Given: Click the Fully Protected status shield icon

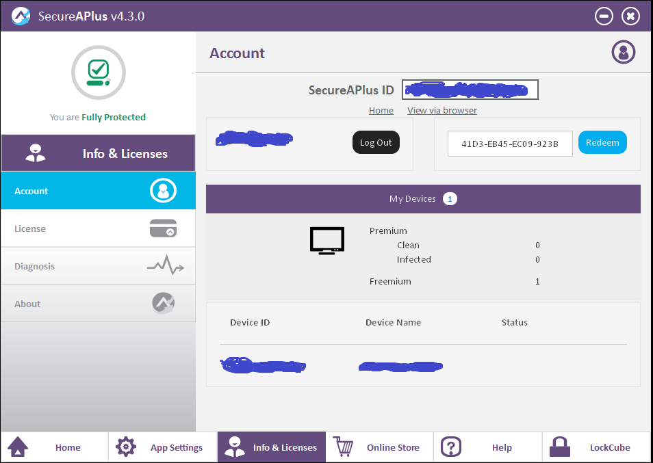Looking at the screenshot, I should (x=99, y=72).
